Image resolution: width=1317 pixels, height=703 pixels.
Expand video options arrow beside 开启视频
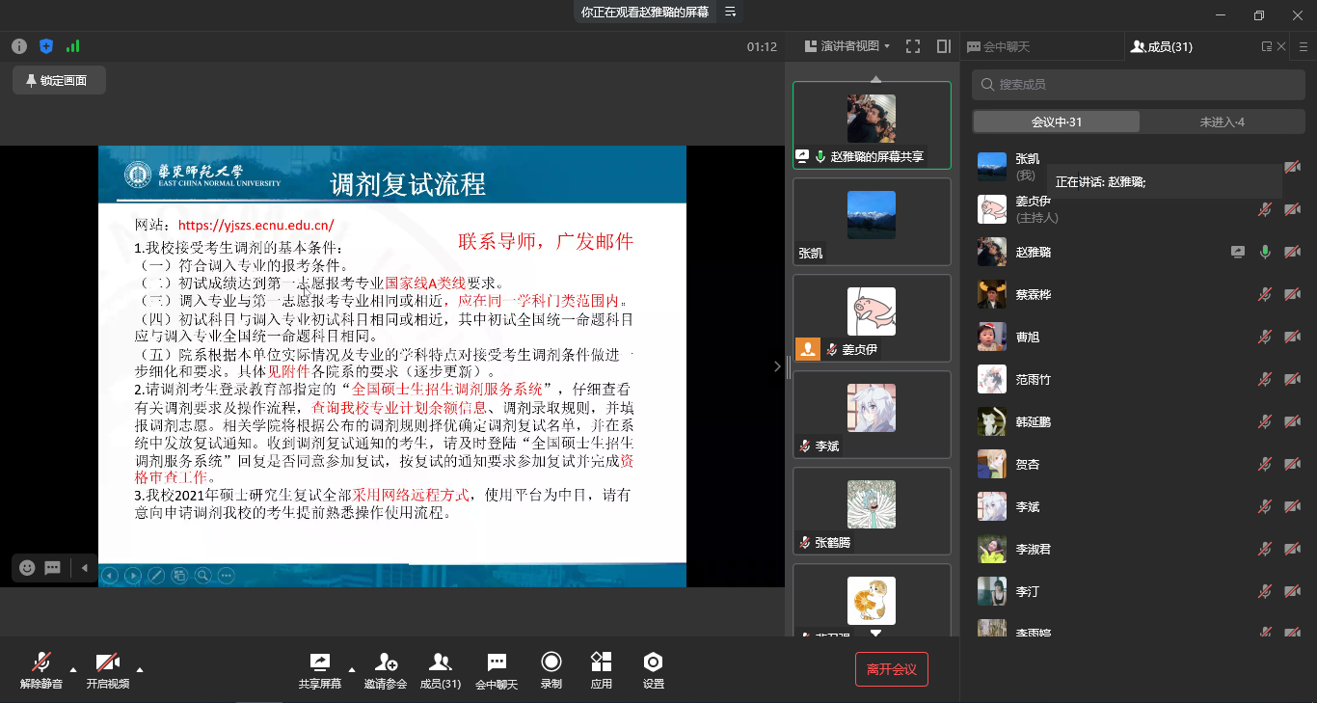(140, 669)
